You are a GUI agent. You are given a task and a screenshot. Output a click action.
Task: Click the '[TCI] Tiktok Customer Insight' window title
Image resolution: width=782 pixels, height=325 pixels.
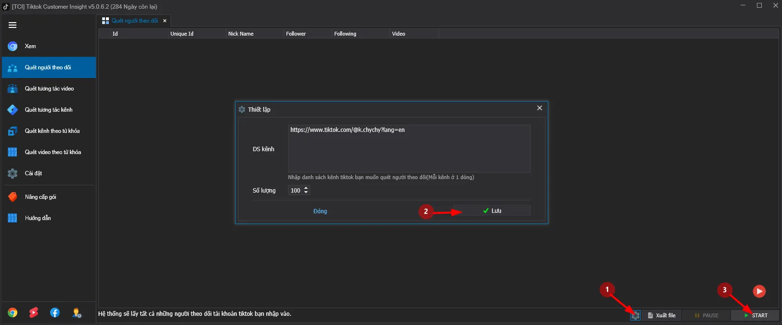(x=84, y=7)
